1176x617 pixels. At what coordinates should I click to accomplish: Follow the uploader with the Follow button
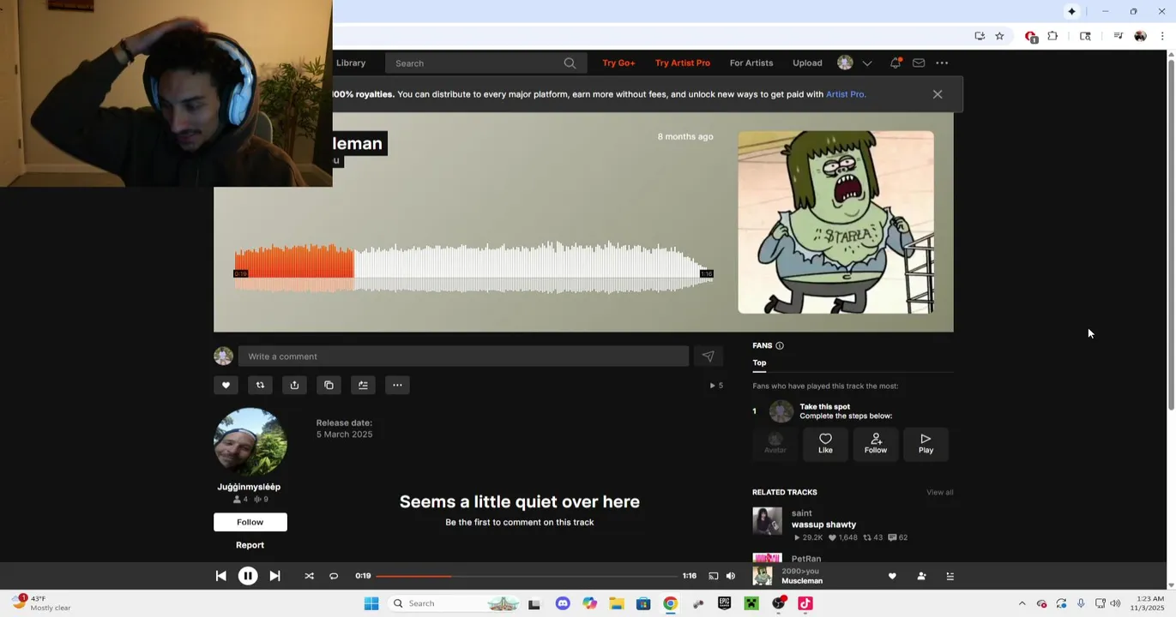[250, 522]
